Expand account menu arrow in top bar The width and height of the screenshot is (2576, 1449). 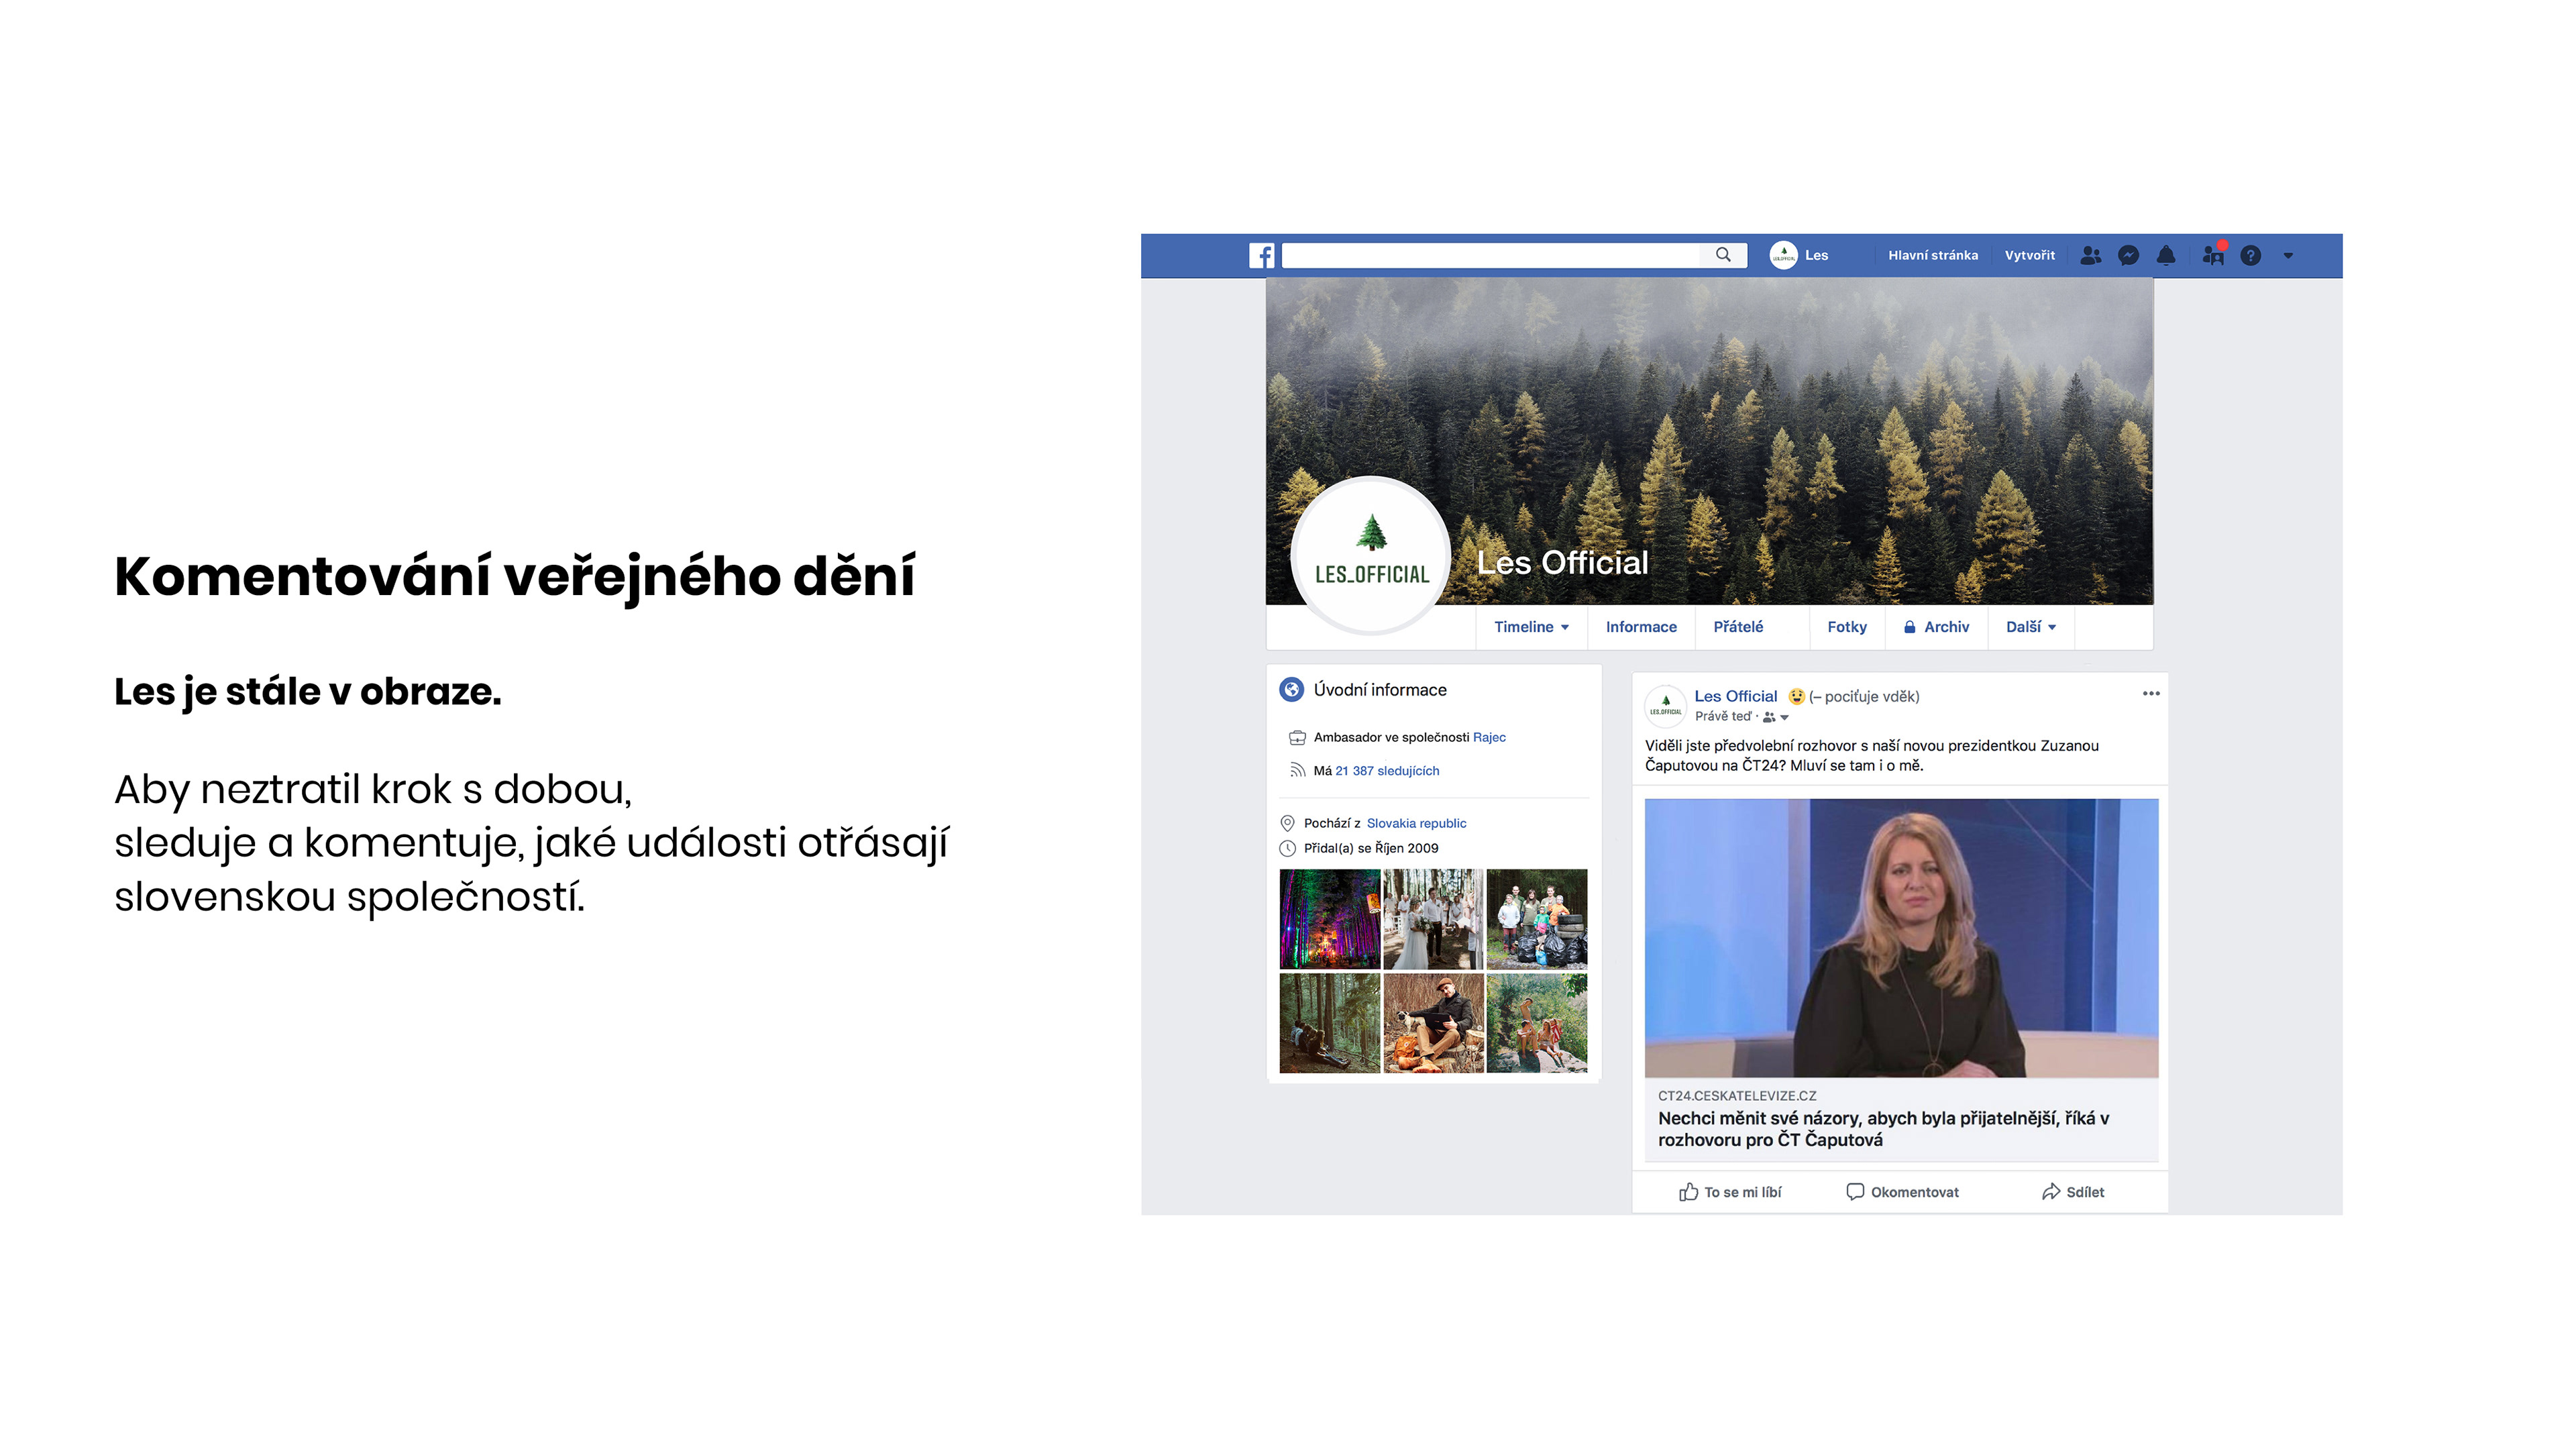coord(2288,256)
